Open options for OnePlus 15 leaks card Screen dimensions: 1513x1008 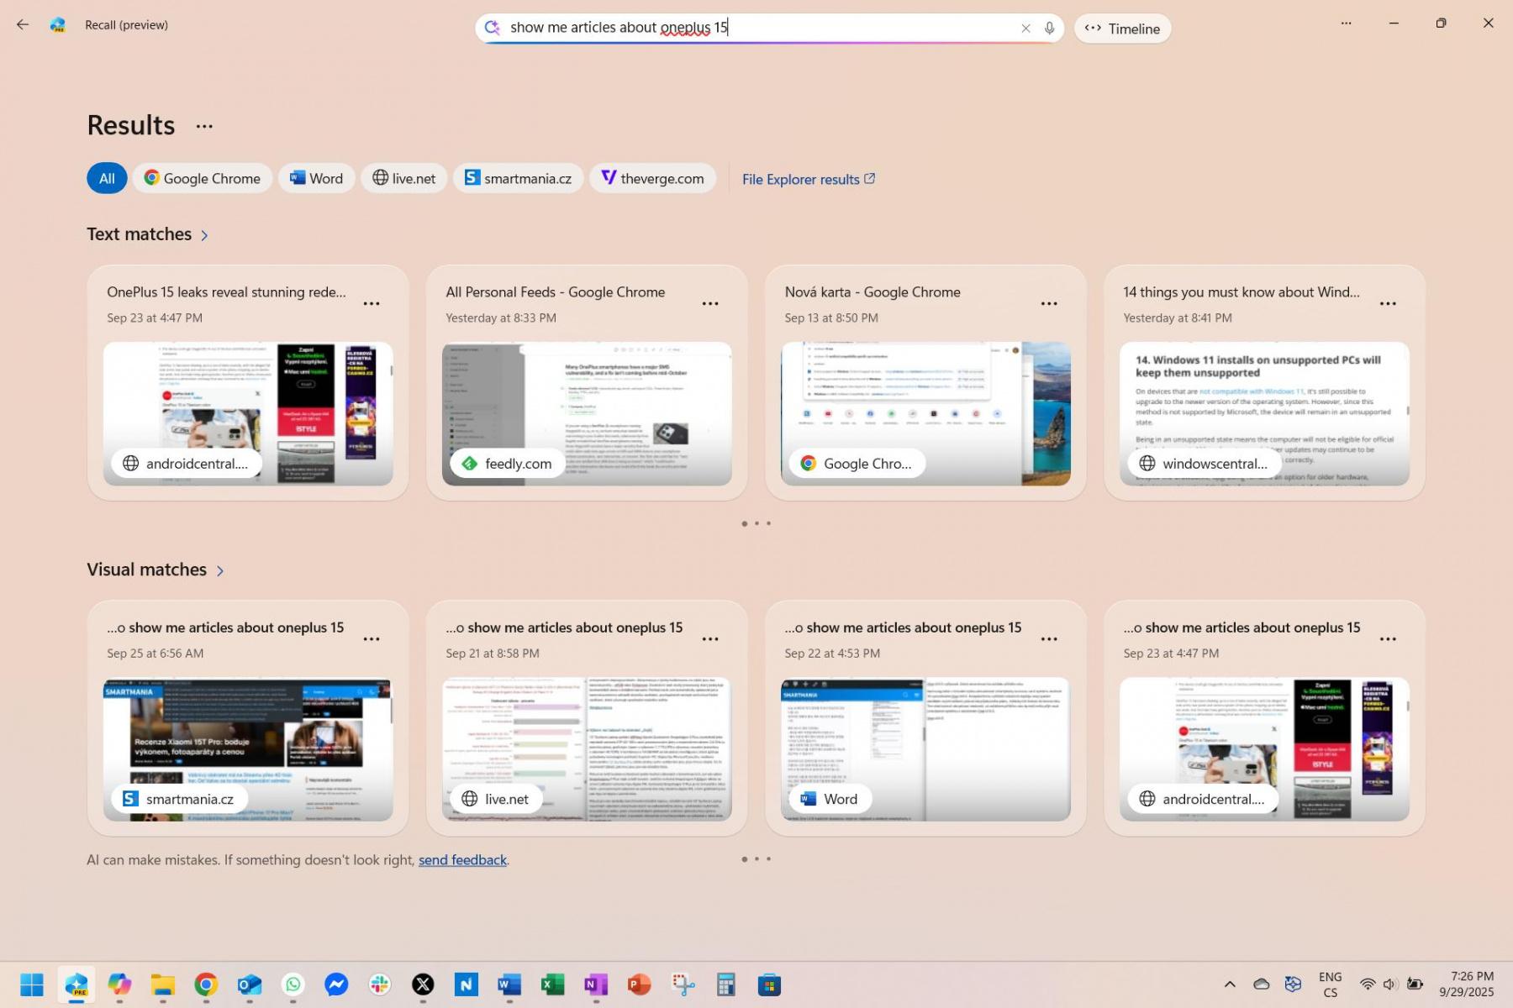pyautogui.click(x=371, y=303)
